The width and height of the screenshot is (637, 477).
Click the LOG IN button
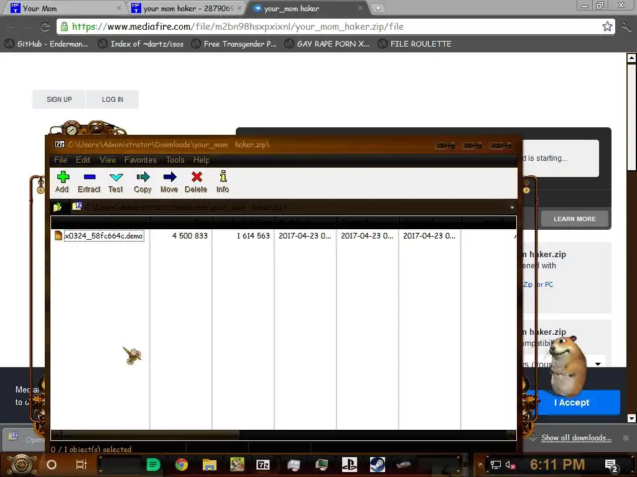113,99
